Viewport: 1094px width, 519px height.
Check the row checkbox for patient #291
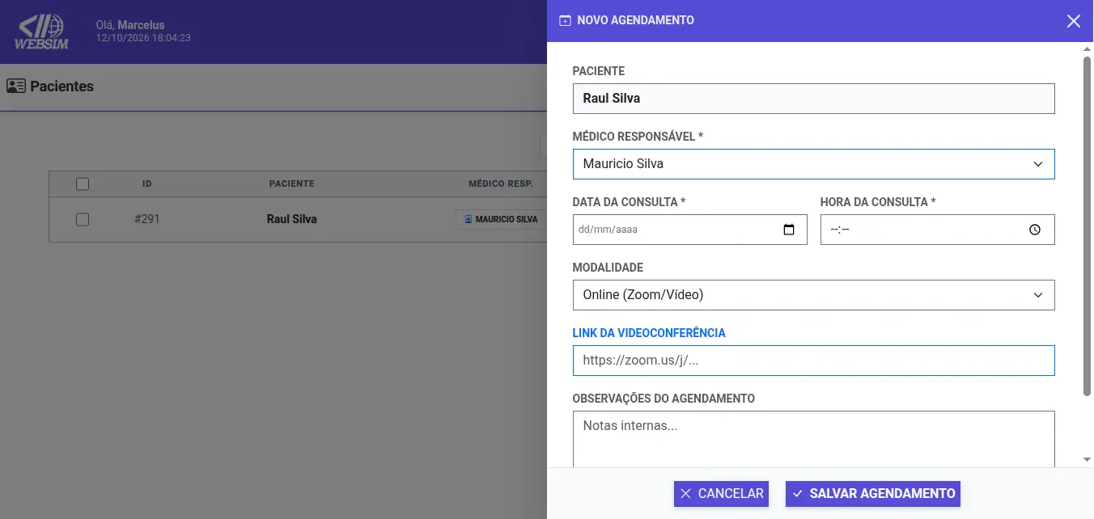(x=82, y=219)
